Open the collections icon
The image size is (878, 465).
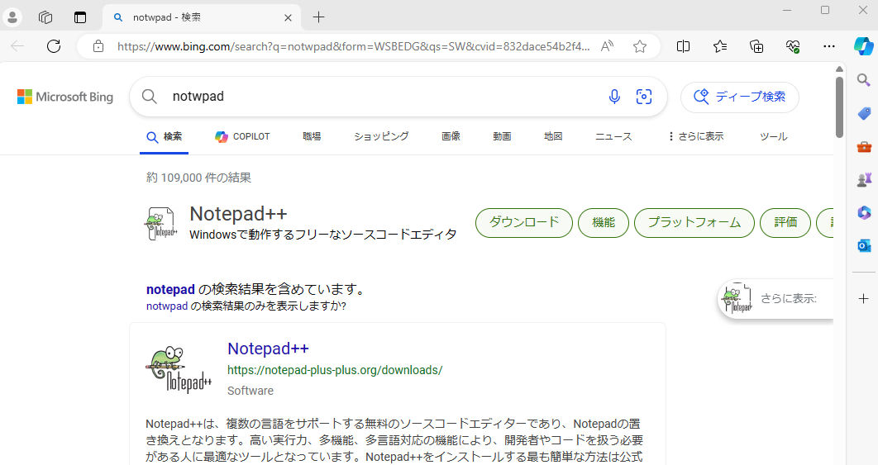point(756,46)
